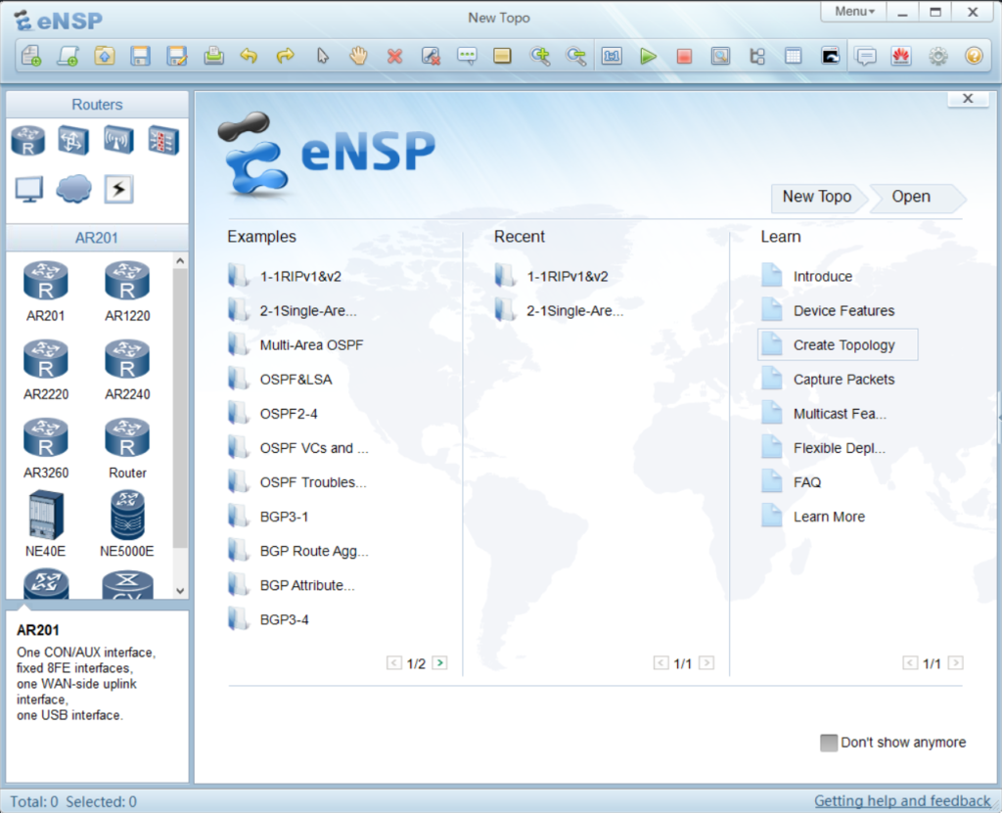Save the topology with the floppy icon
This screenshot has width=1002, height=813.
(140, 56)
